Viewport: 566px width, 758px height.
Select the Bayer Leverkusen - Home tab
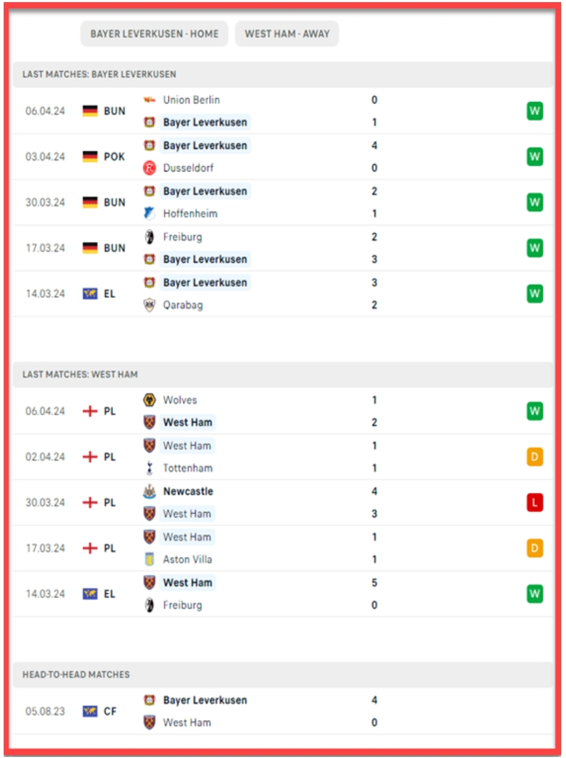pyautogui.click(x=154, y=34)
